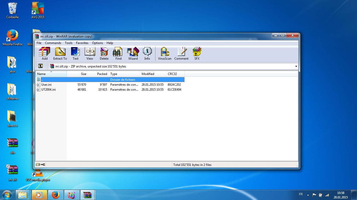Expand the archive path dropdown

coord(296,66)
